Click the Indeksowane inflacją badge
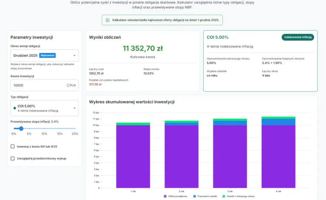The height and width of the screenshot is (200, 326). 298,37
